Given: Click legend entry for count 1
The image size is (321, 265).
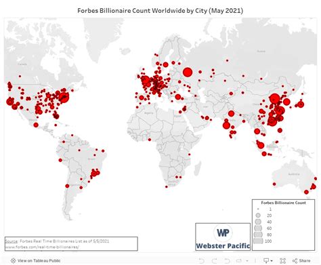Looking at the screenshot, I should click(264, 209).
